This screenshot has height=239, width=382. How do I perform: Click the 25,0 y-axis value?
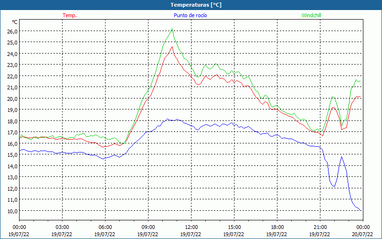tap(12, 43)
